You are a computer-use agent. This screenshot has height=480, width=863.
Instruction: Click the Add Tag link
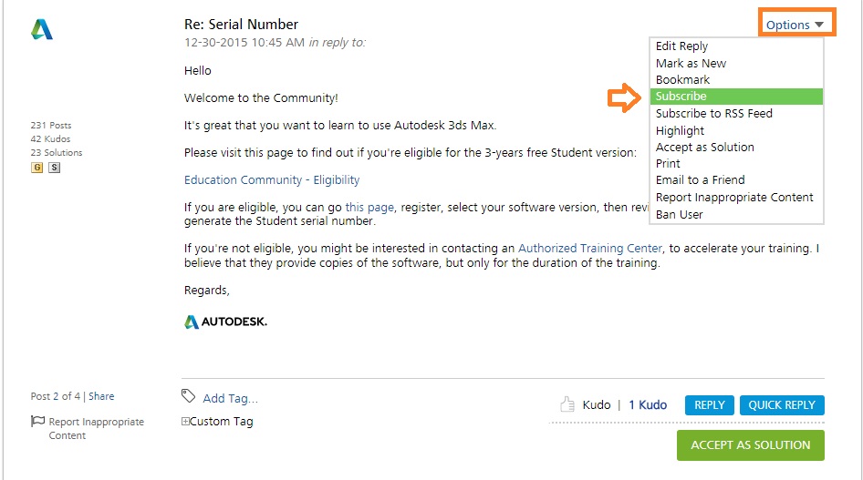click(x=230, y=398)
